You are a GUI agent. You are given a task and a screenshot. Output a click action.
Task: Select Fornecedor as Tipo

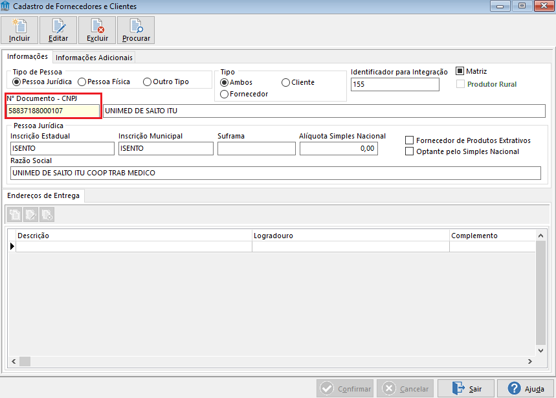pyautogui.click(x=244, y=94)
